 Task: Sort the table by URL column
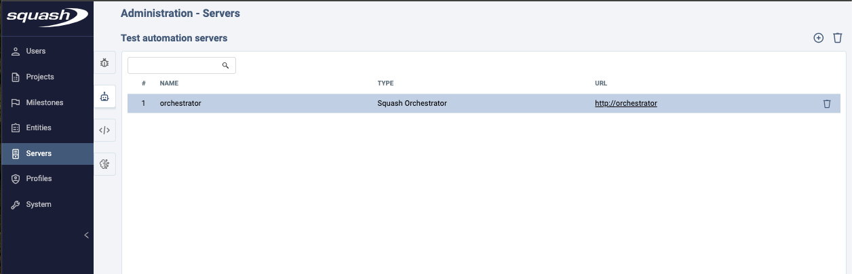pyautogui.click(x=601, y=83)
